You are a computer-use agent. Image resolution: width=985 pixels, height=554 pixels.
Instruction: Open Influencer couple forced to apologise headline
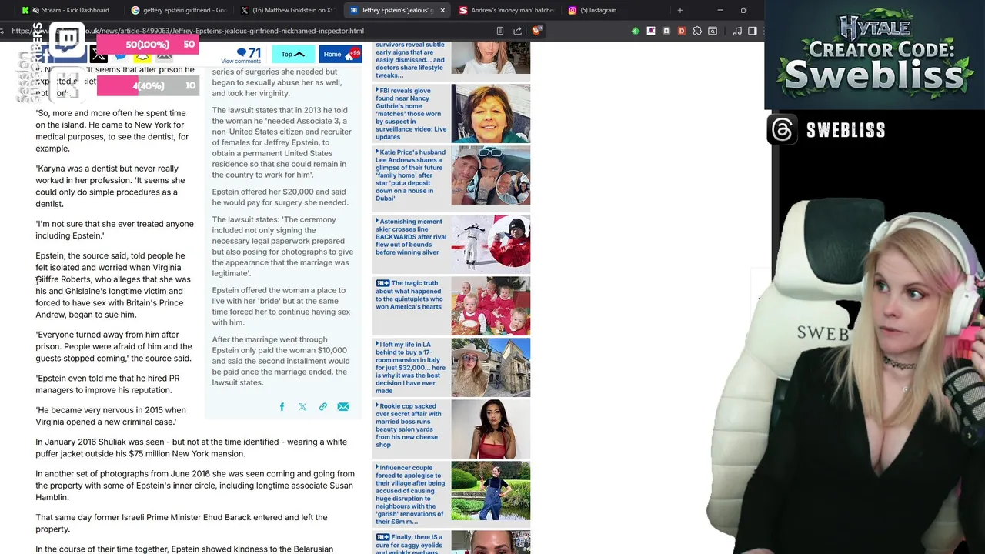[x=410, y=495]
